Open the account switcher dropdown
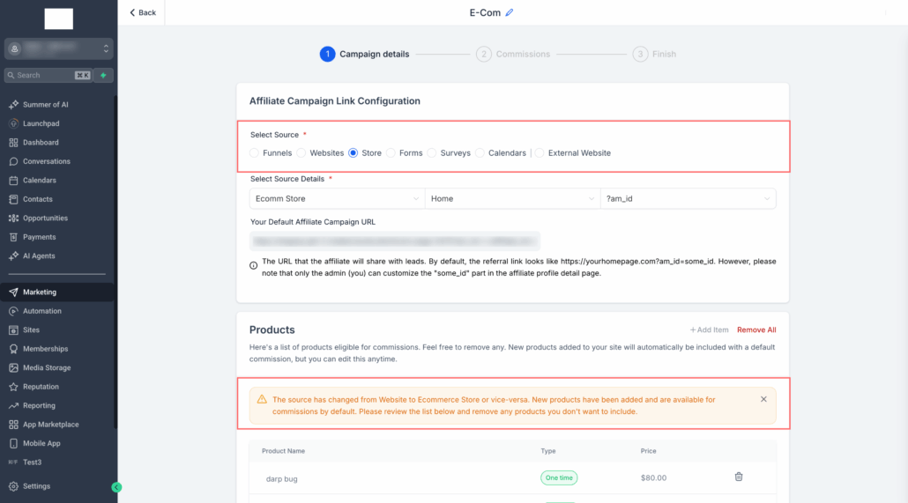Screen dimensions: 908x503 pos(58,48)
